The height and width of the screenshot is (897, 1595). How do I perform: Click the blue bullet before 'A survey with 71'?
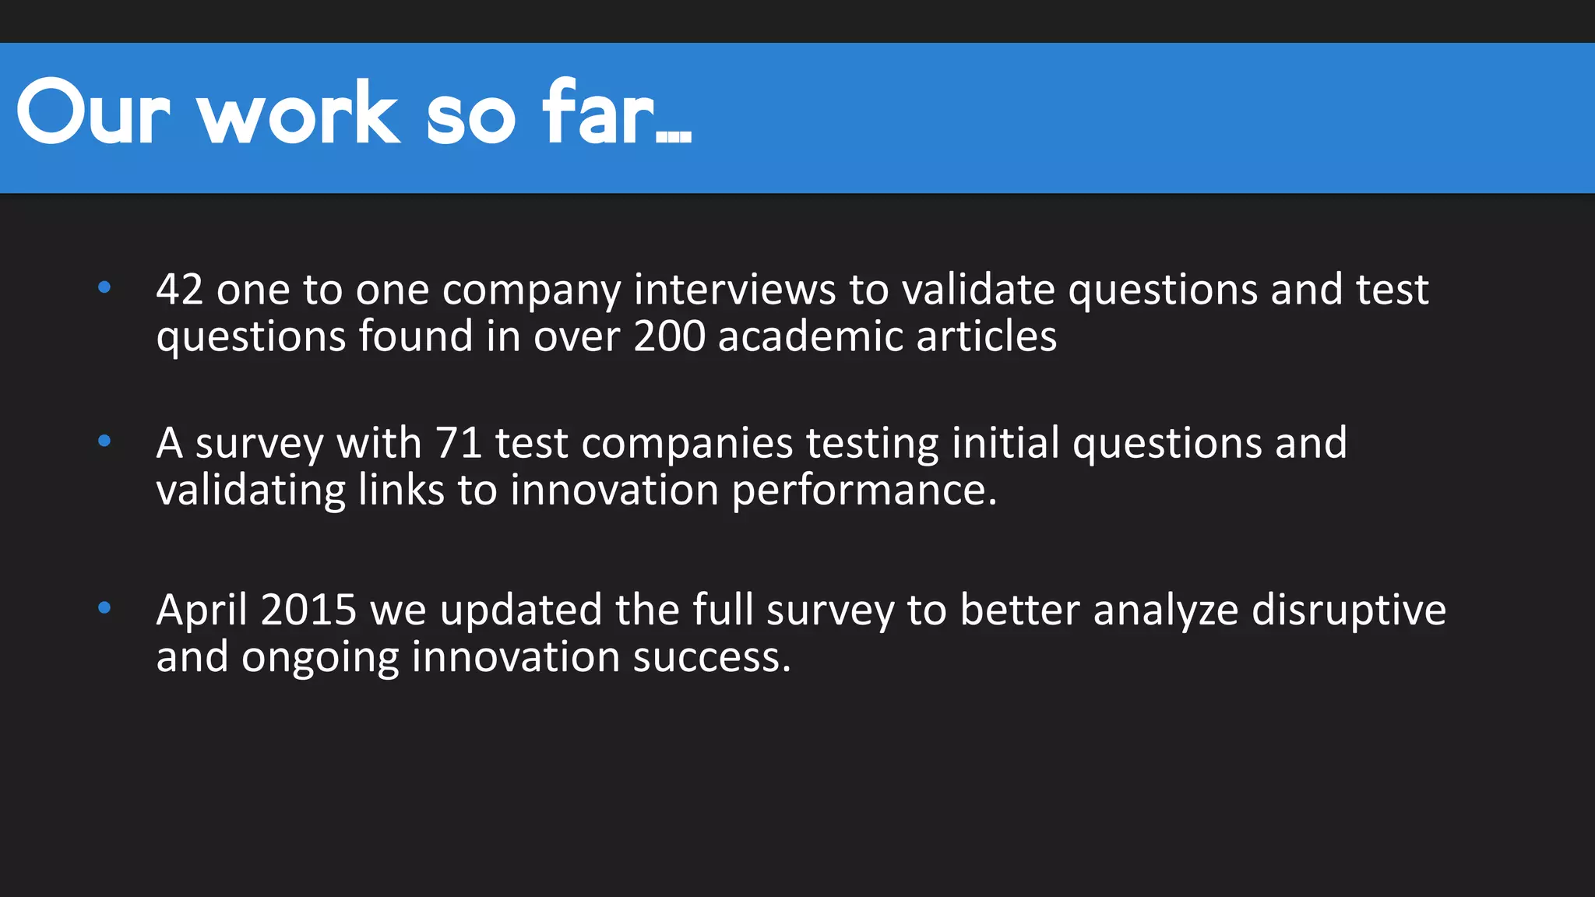(x=104, y=441)
